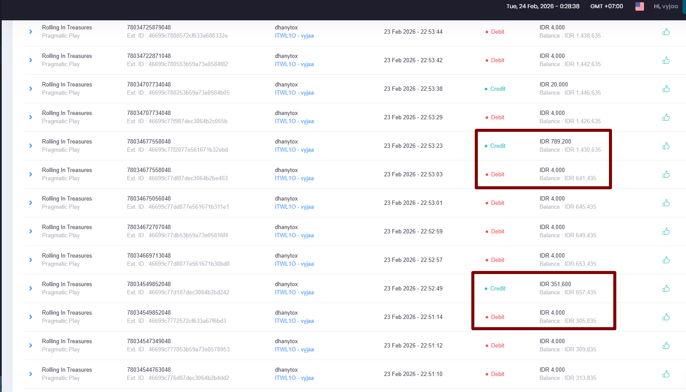686x392 pixels.
Task: Click Debit status at 22:53:44
Action: [495, 32]
